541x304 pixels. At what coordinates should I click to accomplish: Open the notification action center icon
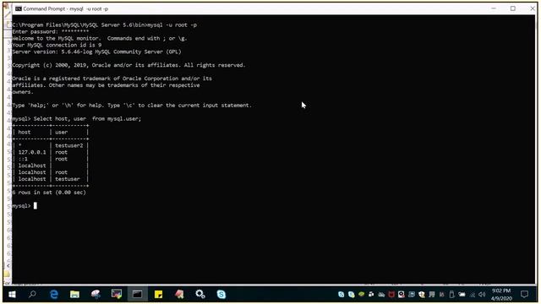[524, 295]
